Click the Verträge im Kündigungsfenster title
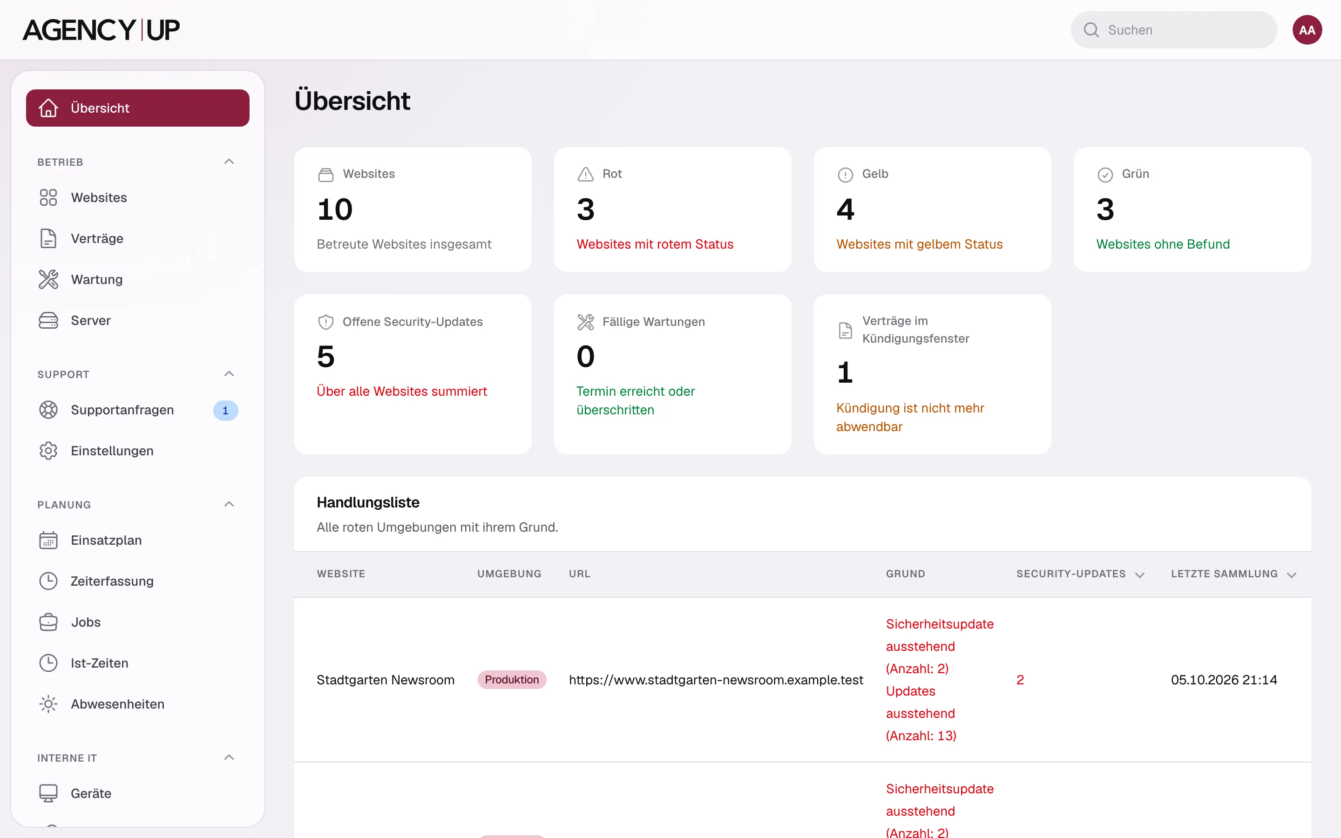The width and height of the screenshot is (1341, 838). (x=915, y=330)
